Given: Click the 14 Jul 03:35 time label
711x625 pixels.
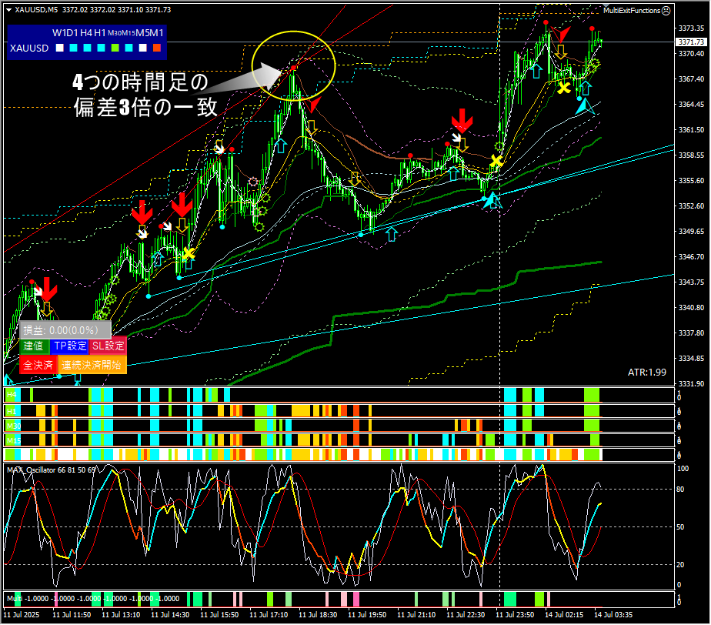Looking at the screenshot, I should [613, 615].
